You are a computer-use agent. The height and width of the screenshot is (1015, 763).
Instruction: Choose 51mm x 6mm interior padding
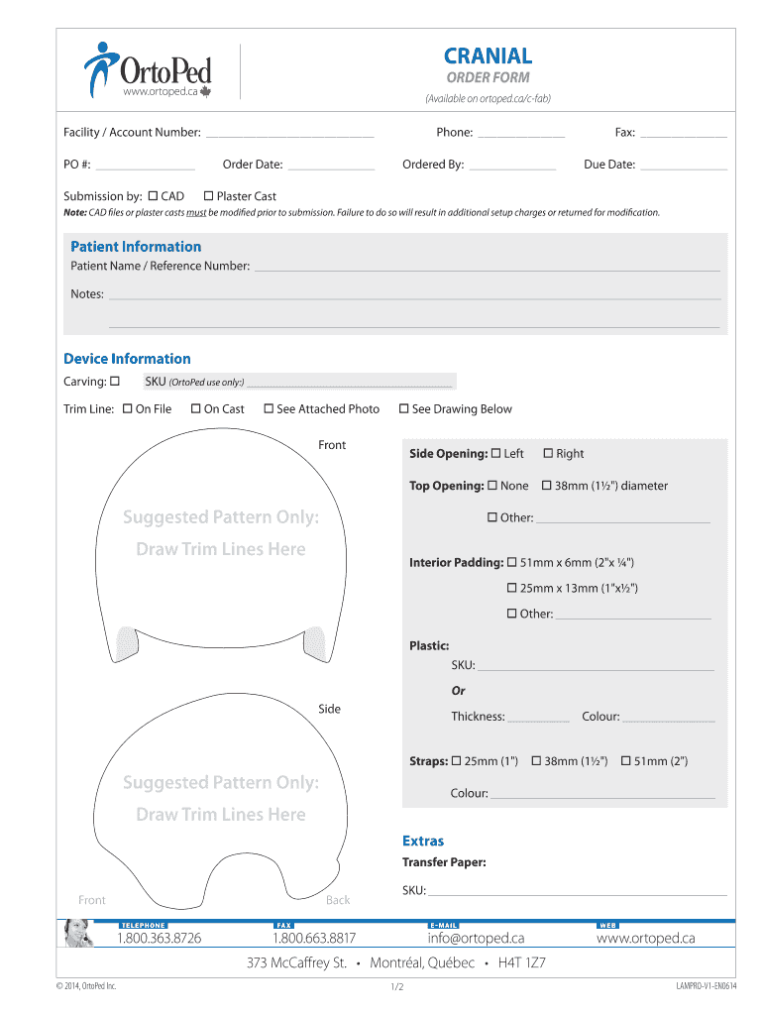[512, 562]
